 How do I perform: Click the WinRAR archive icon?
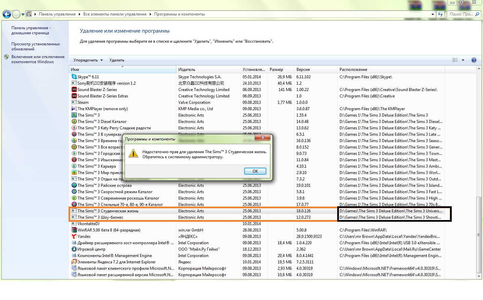[74, 230]
